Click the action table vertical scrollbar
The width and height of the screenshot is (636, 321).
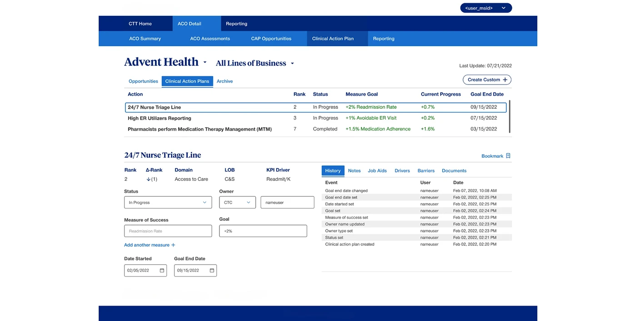click(510, 117)
